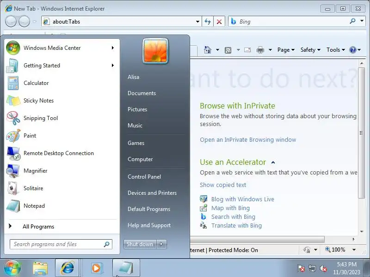Open Computer from the Start menu
The image size is (370, 277).
pos(140,159)
